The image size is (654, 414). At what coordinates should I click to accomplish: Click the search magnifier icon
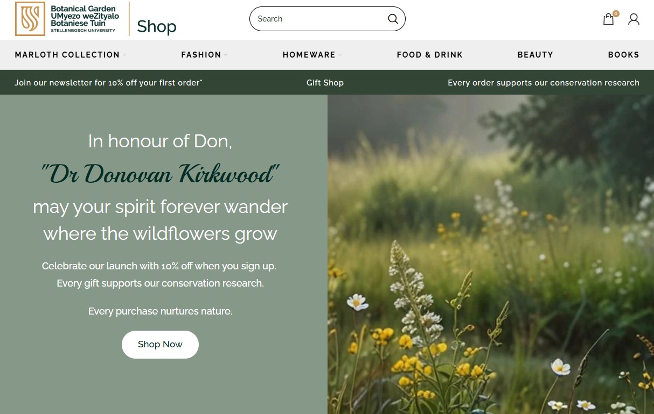pyautogui.click(x=393, y=19)
